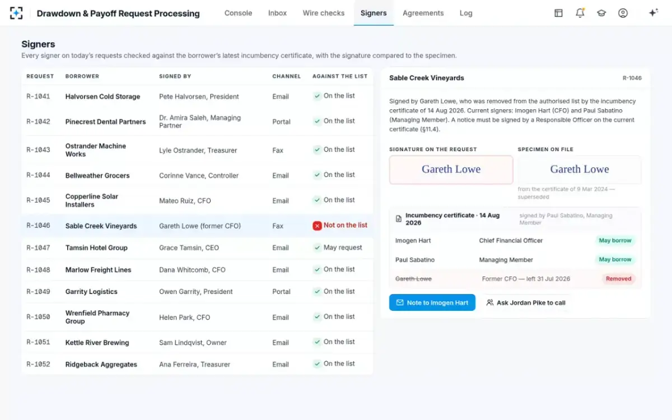
Task: Click signer Dana Whitcomb, CFO
Action: [x=192, y=270]
